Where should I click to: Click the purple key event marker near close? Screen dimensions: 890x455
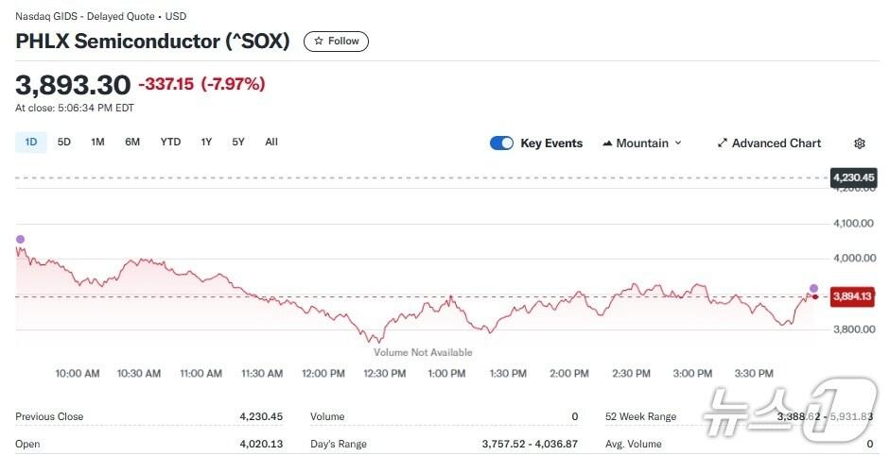pyautogui.click(x=813, y=287)
